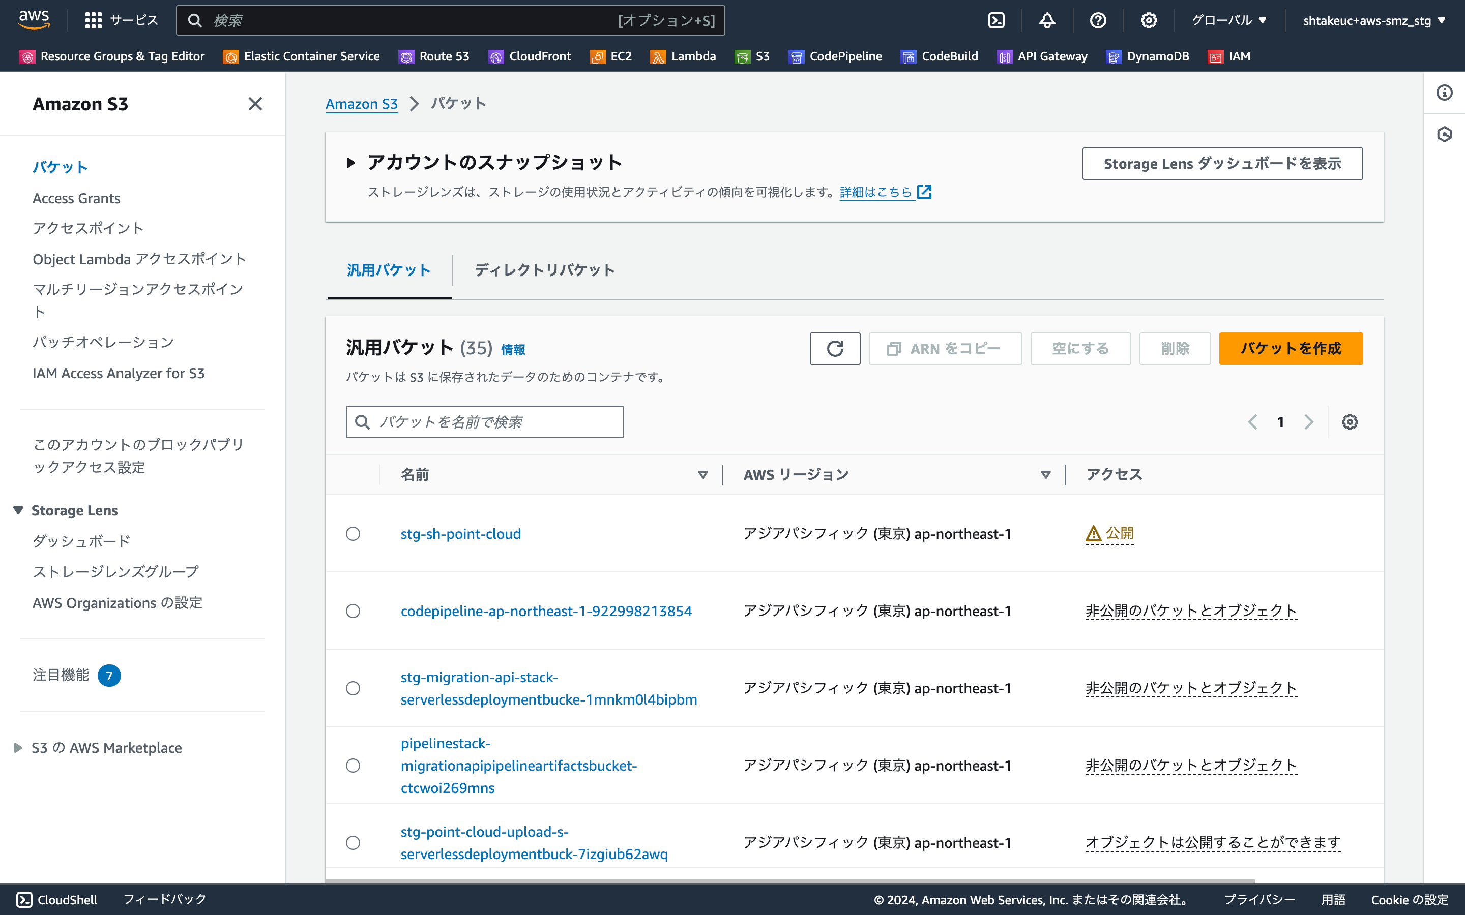Open the notifications bell
The width and height of the screenshot is (1465, 915).
1047,20
